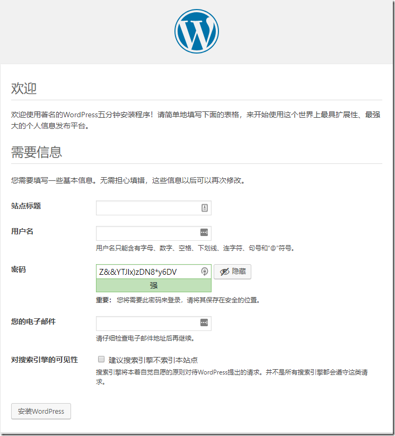Focus the 站点标题 text input

(147, 208)
